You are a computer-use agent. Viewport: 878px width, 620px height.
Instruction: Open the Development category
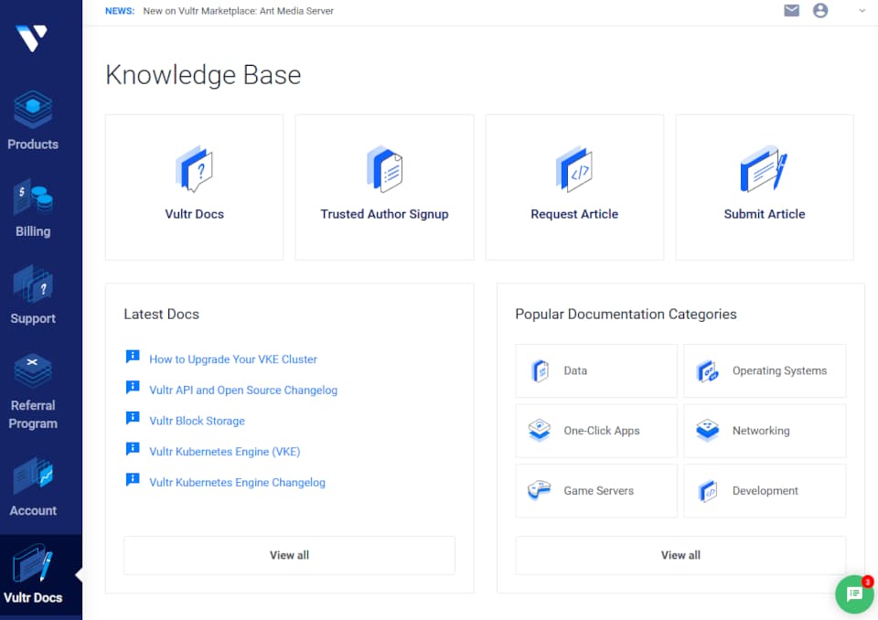point(765,491)
